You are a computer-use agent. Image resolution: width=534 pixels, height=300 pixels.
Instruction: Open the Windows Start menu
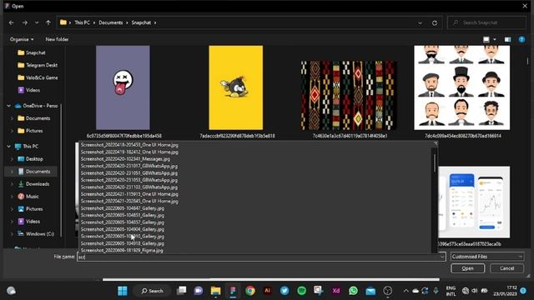pos(123,291)
